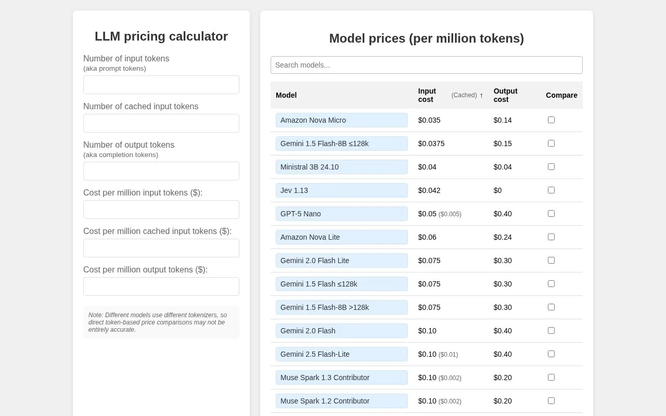Enable compare for Gemini 2.0 Flash row
This screenshot has height=416, width=666.
551,331
